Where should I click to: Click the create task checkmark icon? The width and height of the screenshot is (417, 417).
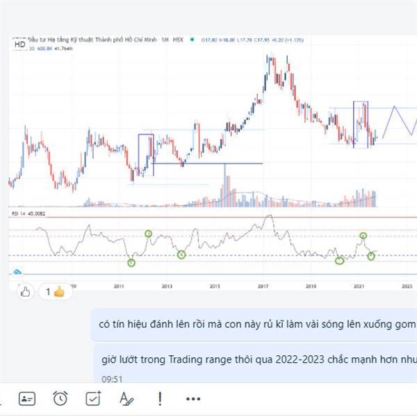point(93,398)
